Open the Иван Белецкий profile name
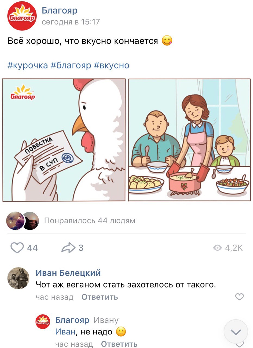 coord(68,272)
